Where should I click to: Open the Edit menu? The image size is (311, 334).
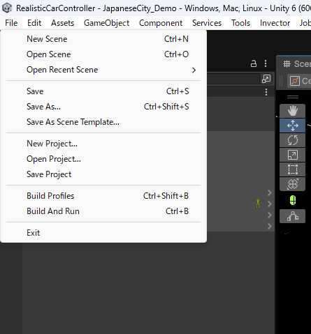[34, 23]
